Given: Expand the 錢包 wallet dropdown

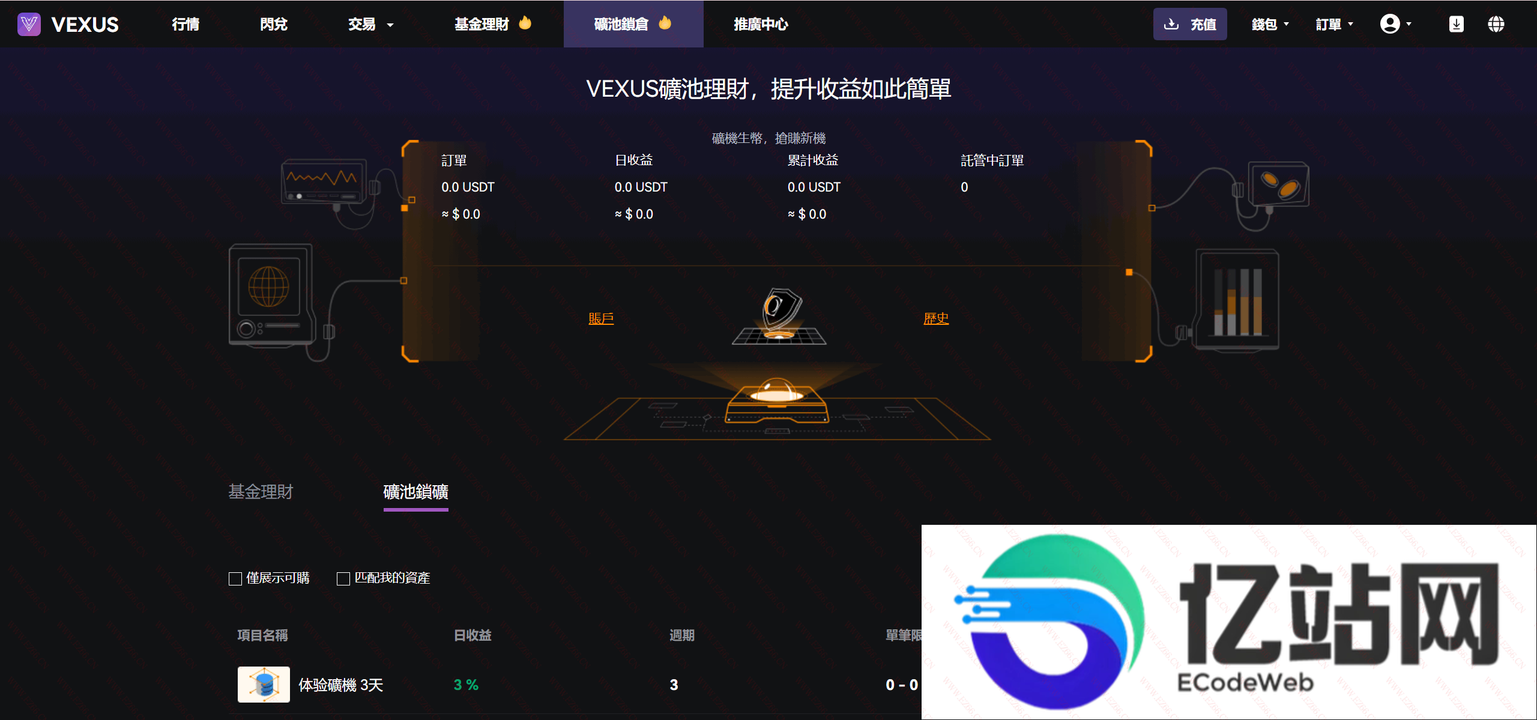Looking at the screenshot, I should coord(1270,24).
